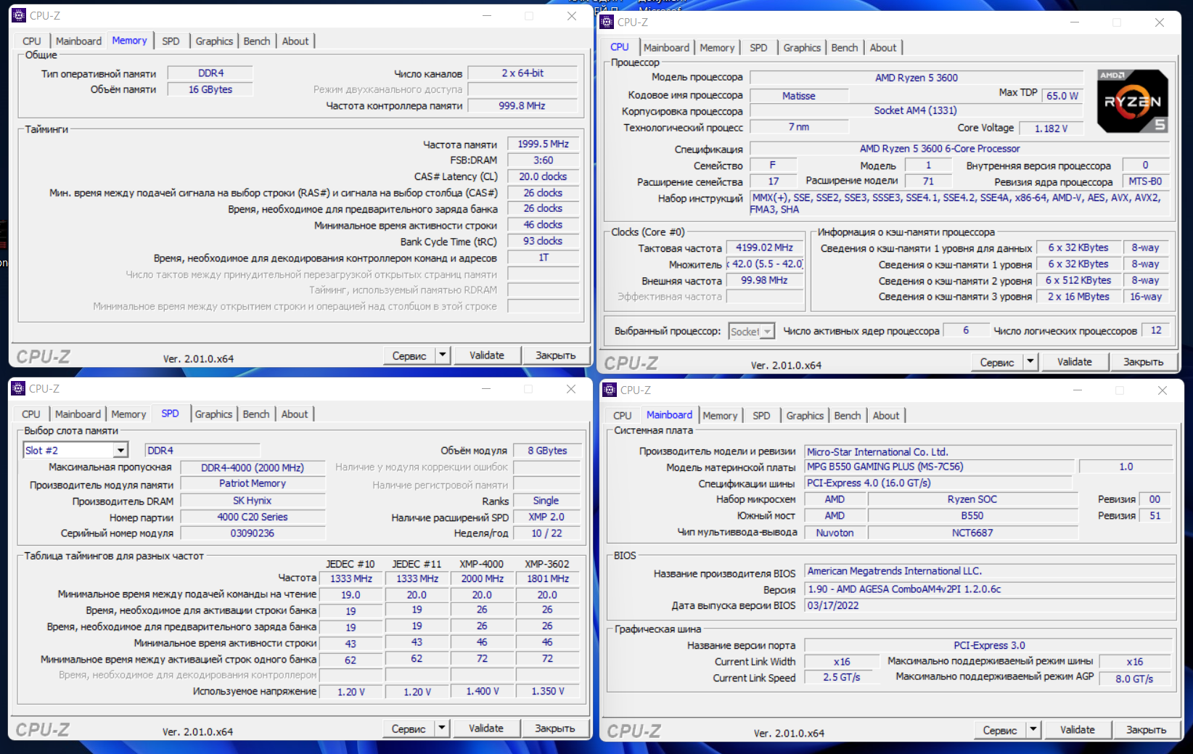1193x754 pixels.
Task: Expand the Сервис arrow in the Mainboard window
Action: pos(1033,729)
